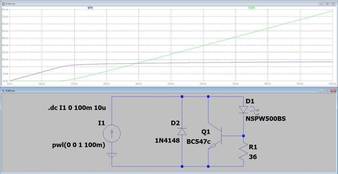Click the 56mA vertical axis label

tap(5, 31)
